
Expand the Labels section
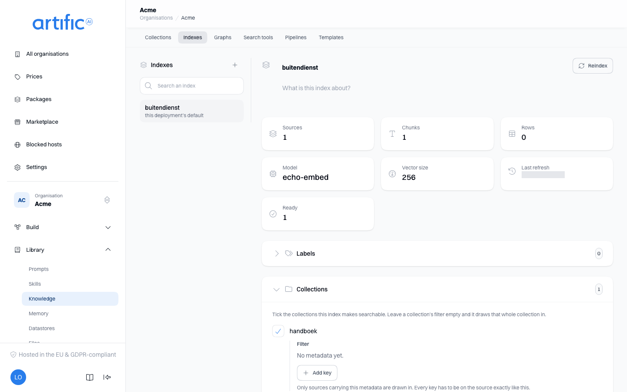276,253
